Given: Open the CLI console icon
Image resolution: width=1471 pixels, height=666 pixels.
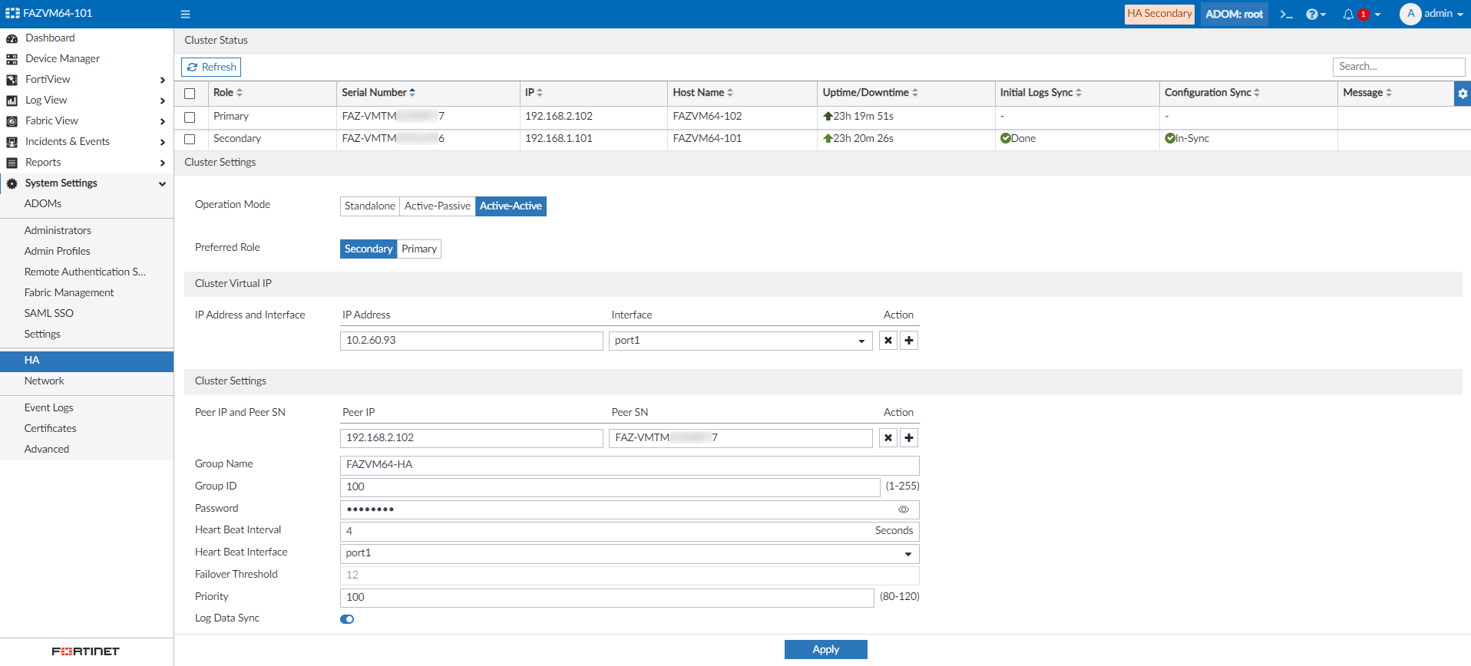Looking at the screenshot, I should click(x=1286, y=14).
